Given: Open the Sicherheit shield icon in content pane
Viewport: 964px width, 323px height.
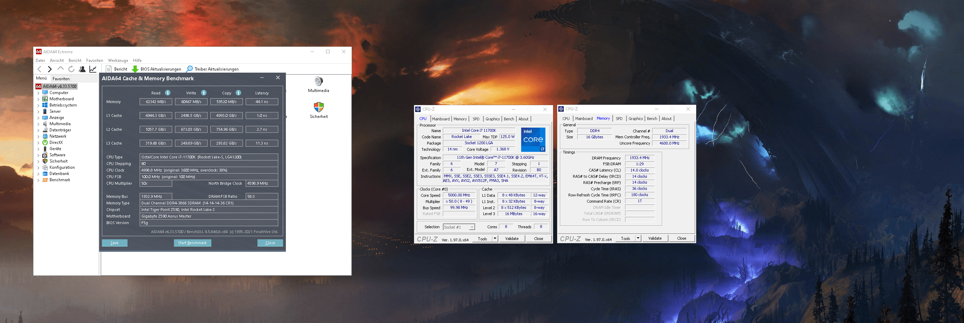Looking at the screenshot, I should [318, 110].
